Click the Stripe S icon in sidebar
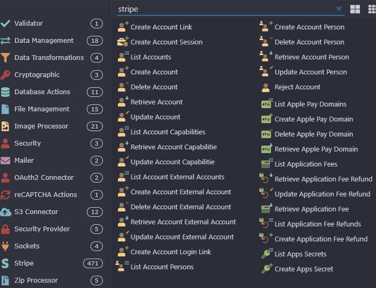376x288 pixels. pyautogui.click(x=5, y=263)
